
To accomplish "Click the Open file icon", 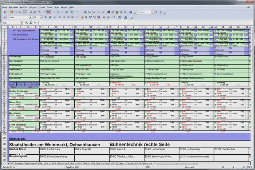I will pyautogui.click(x=11, y=12).
